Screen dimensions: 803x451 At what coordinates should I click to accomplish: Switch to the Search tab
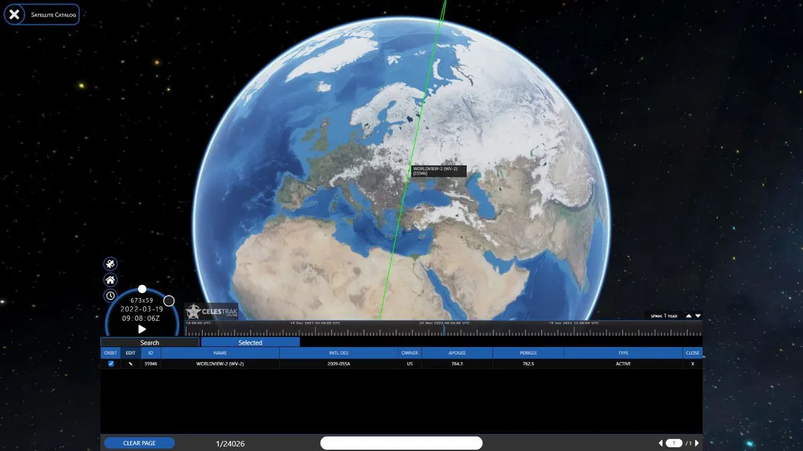tap(150, 342)
